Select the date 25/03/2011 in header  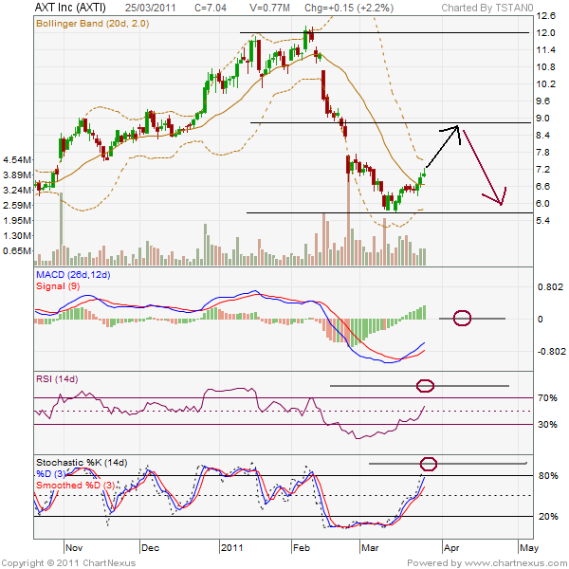pyautogui.click(x=150, y=8)
